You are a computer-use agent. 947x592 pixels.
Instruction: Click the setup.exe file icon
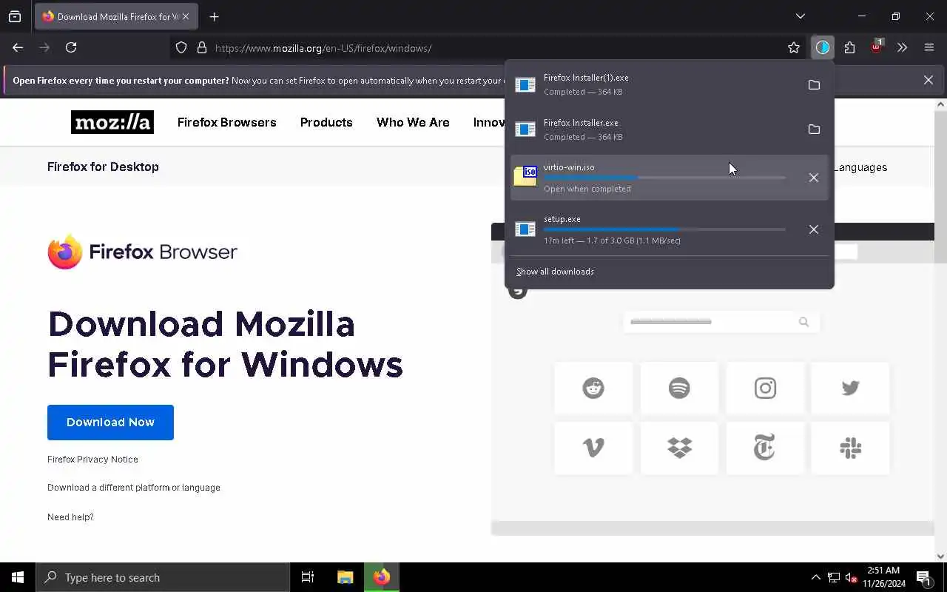pos(525,229)
